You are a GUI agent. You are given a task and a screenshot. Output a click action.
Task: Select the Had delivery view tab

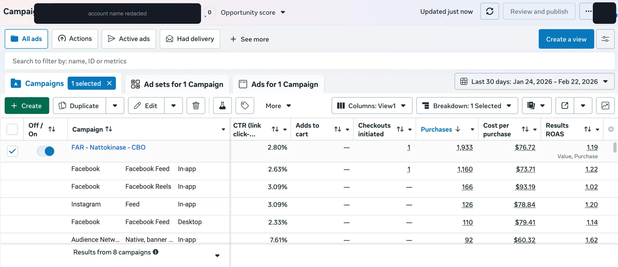190,39
